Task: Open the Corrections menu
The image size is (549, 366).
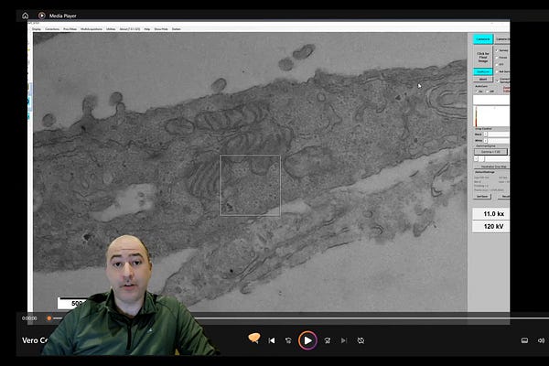Action: (52, 29)
